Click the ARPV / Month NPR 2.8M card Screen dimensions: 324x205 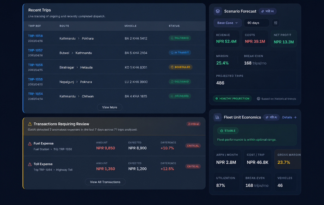pos(227,159)
